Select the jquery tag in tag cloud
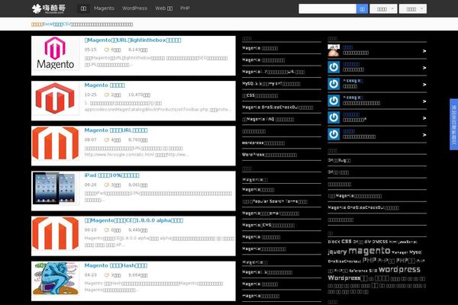The image size is (458, 305). pyautogui.click(x=337, y=252)
